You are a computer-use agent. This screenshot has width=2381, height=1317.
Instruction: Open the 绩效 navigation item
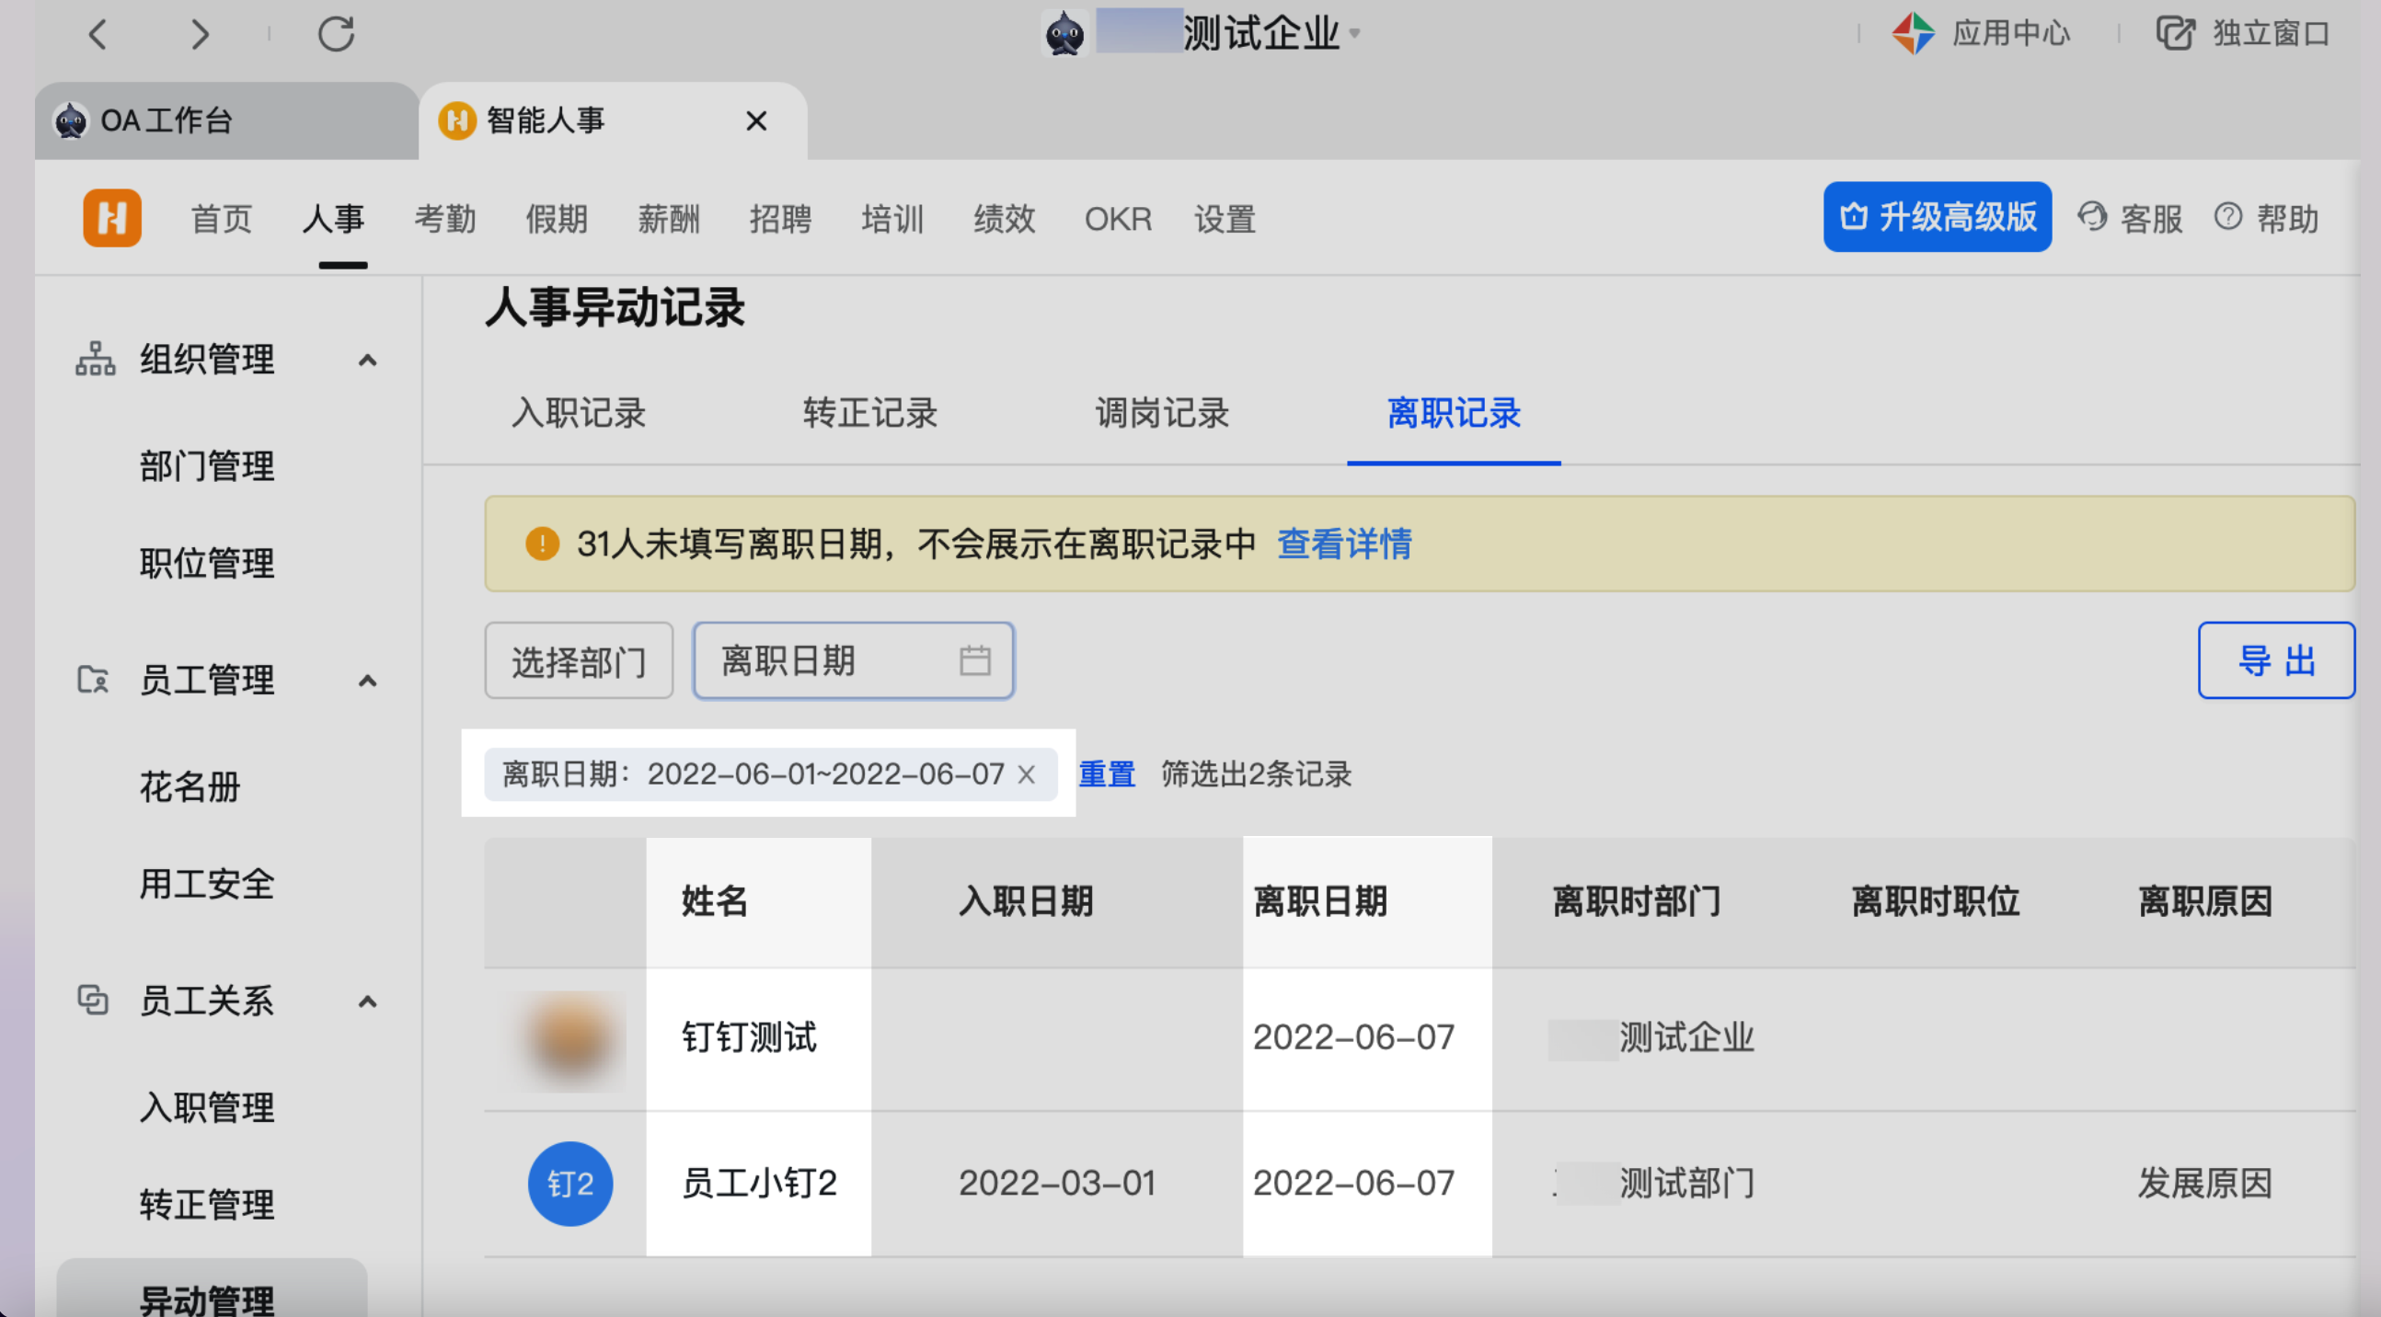click(x=1004, y=219)
